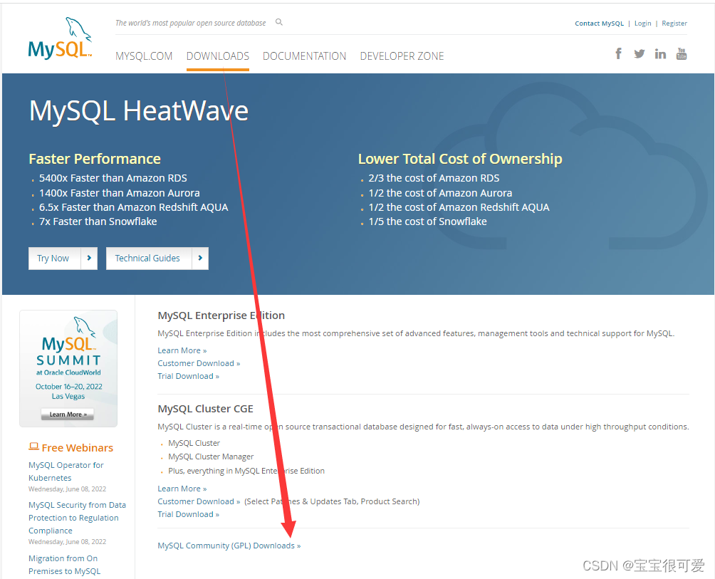Open MySQL Security from Data Protection webinar

[77, 518]
